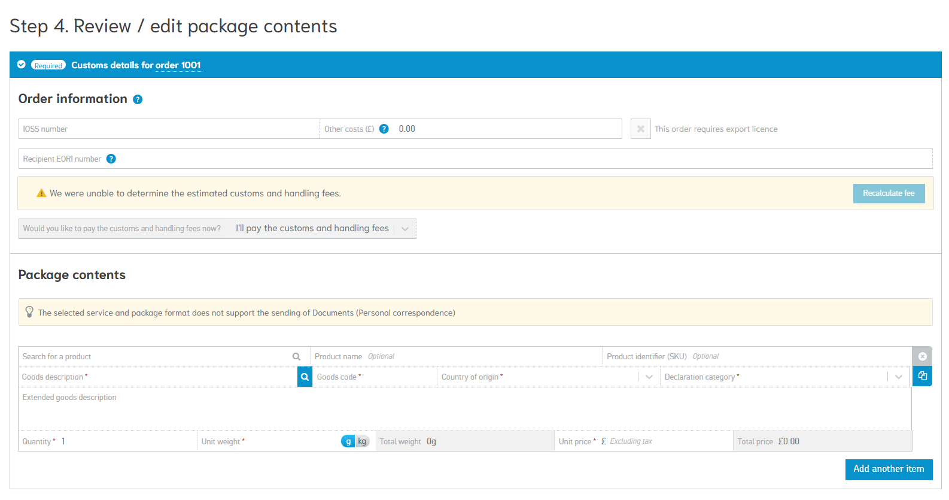Screen dimensions: 949x500
Task: Expand the Declaration category dropdown
Action: [898, 377]
